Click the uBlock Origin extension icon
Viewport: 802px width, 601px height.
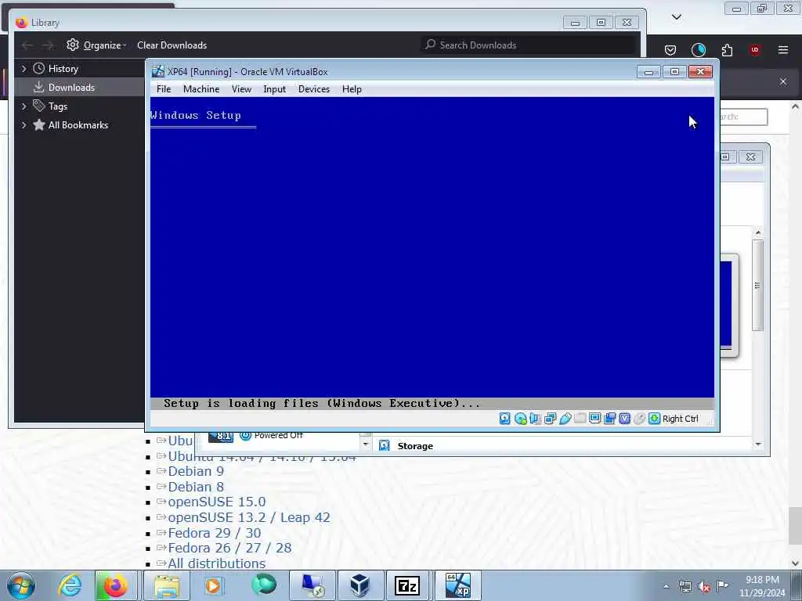[755, 49]
